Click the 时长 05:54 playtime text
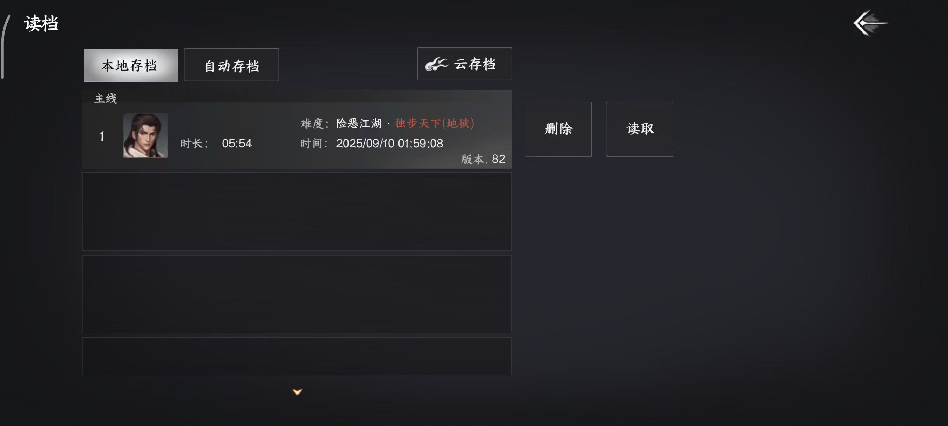Image resolution: width=948 pixels, height=426 pixels. click(216, 144)
